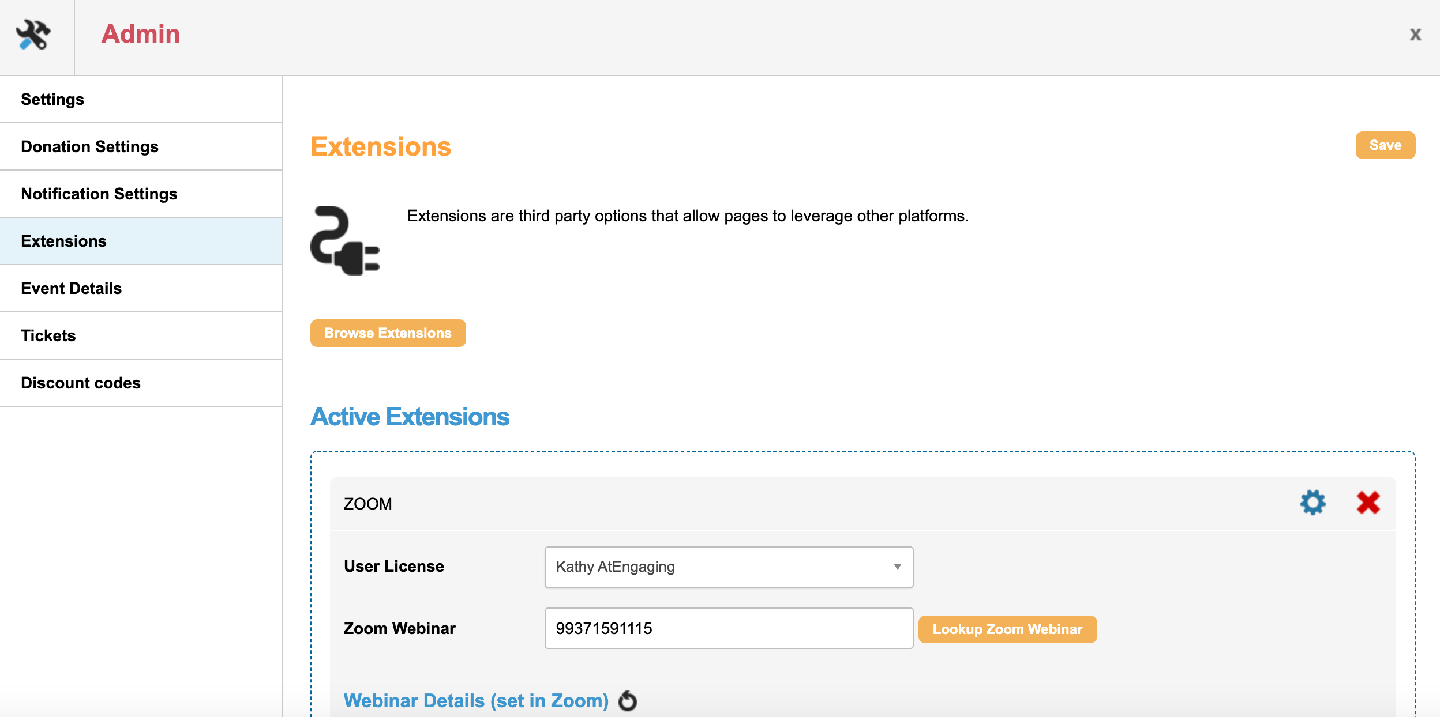
Task: Open ZOOM extension settings gear
Action: [x=1312, y=503]
